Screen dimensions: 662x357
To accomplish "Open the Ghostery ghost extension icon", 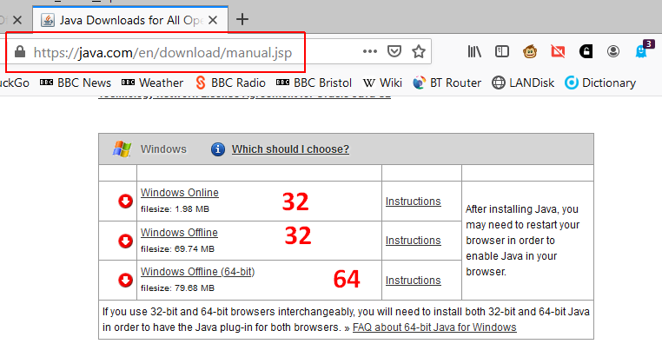I will [x=642, y=51].
